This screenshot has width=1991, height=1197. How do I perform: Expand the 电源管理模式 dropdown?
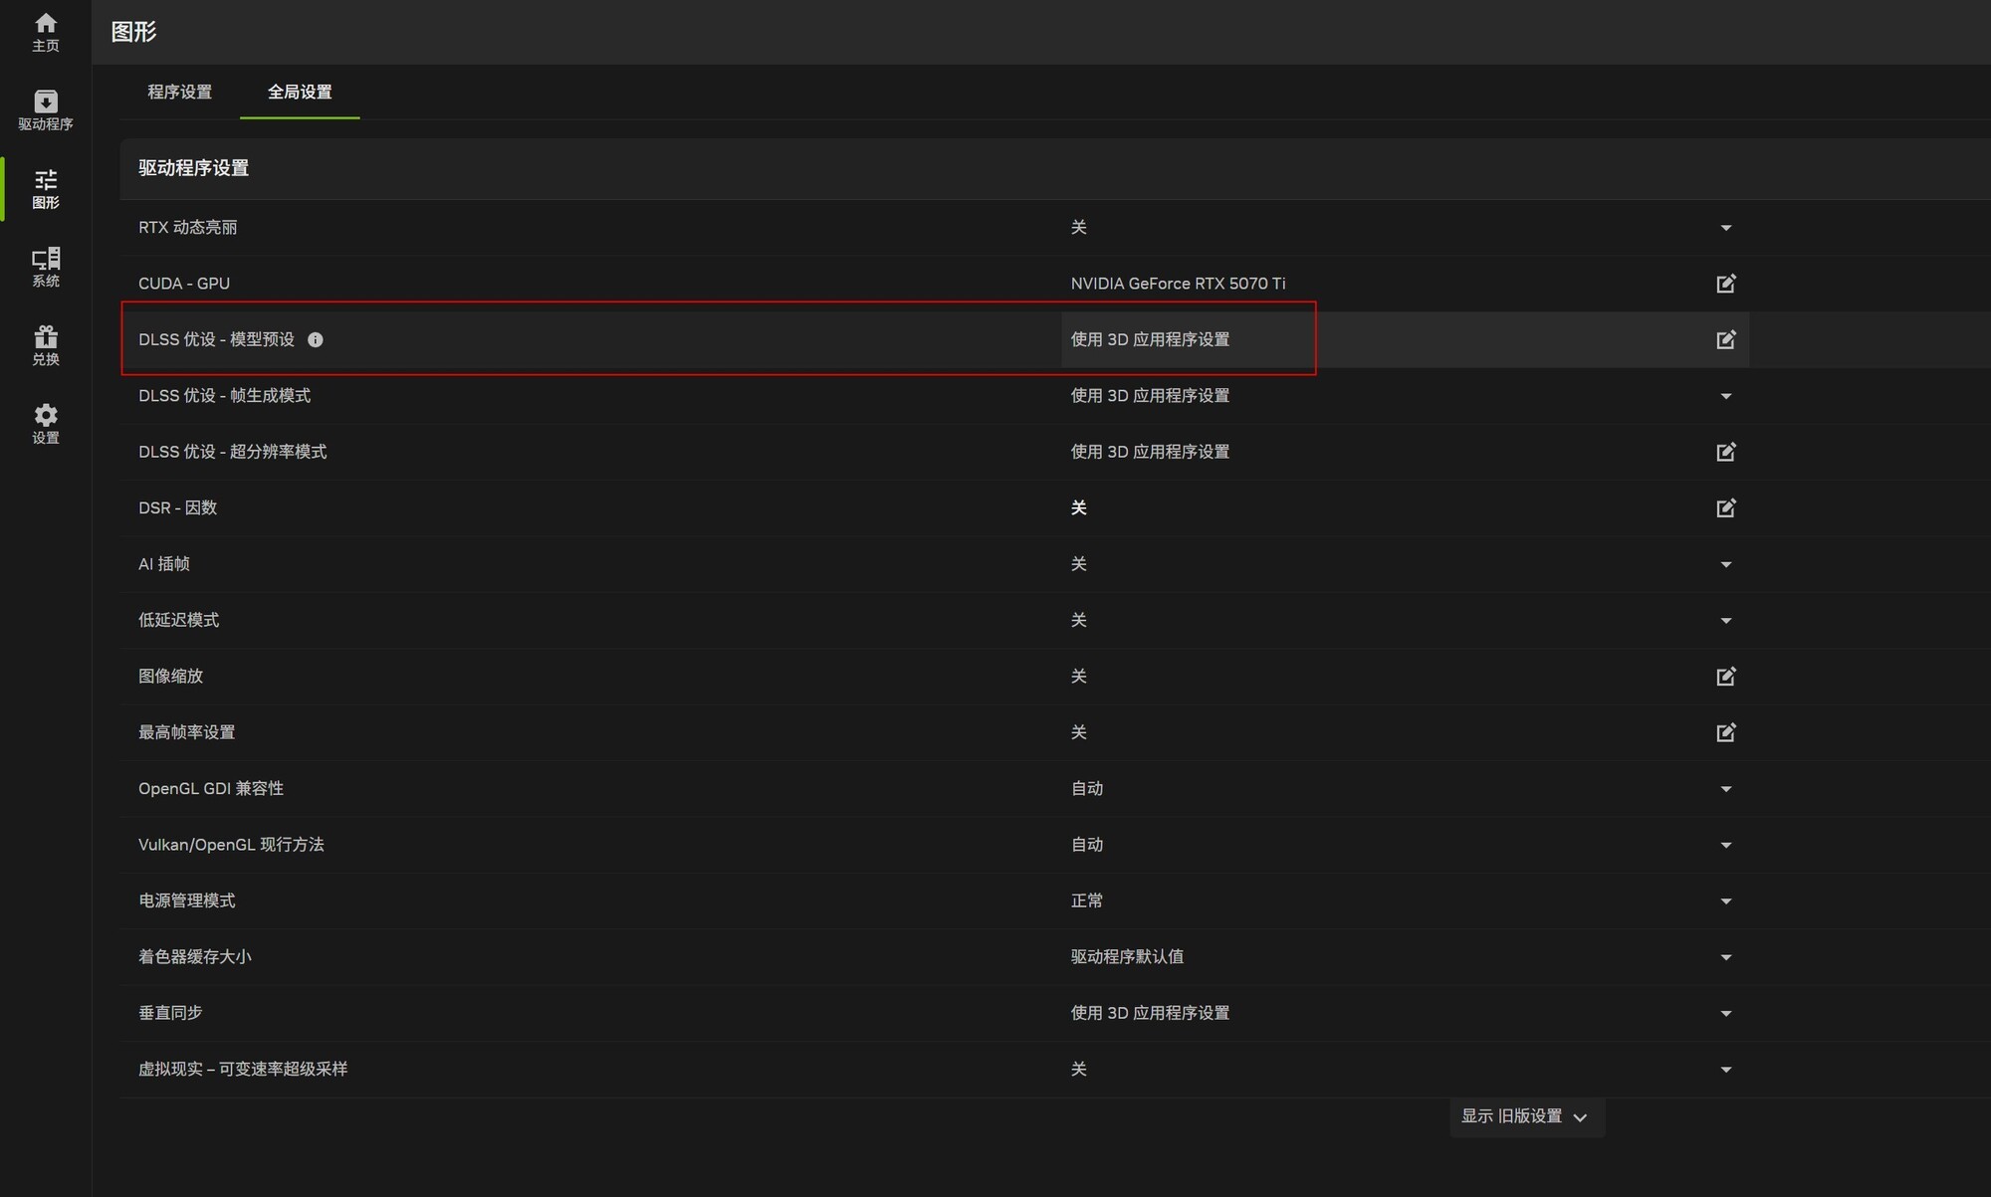click(1726, 901)
